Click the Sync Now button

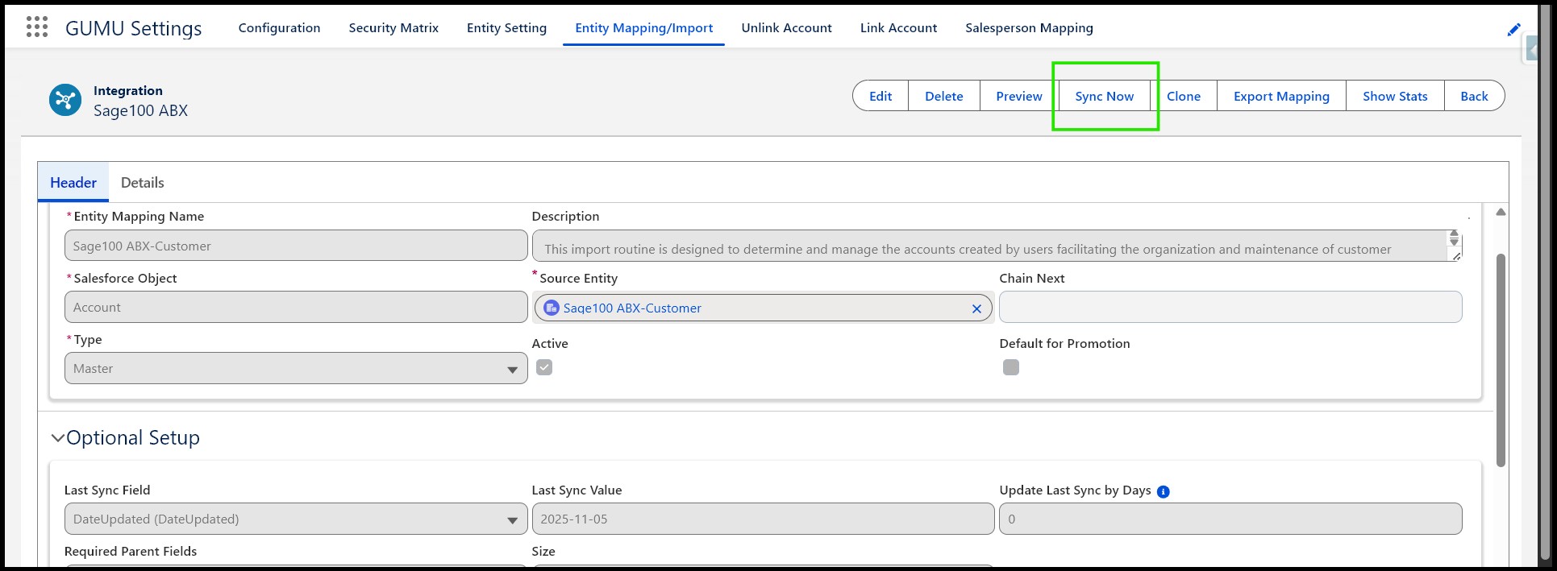coord(1104,97)
